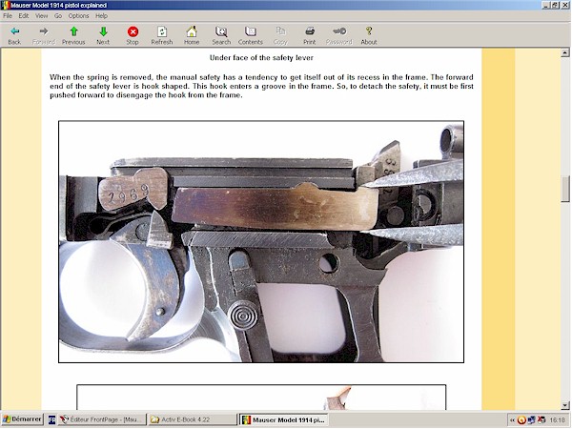Open the Search tool

[221, 35]
